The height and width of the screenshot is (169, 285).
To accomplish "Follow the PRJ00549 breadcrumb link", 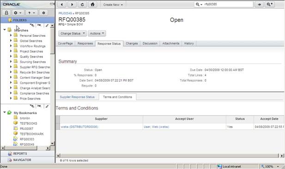I will coord(65,13).
